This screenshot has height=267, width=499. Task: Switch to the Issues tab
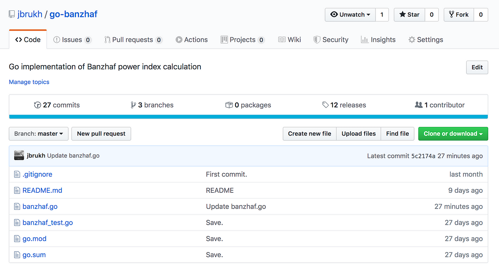[x=72, y=40]
